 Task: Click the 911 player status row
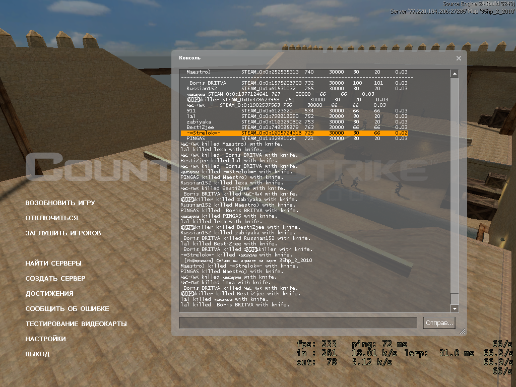297,110
